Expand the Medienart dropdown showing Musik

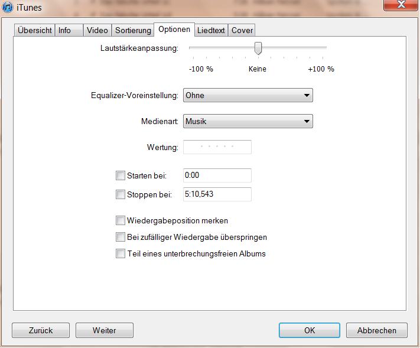[248, 121]
